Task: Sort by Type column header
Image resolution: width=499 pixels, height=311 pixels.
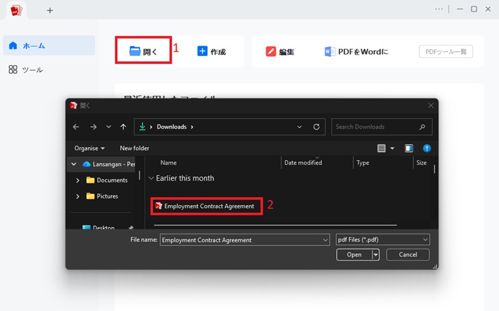Action: (363, 163)
